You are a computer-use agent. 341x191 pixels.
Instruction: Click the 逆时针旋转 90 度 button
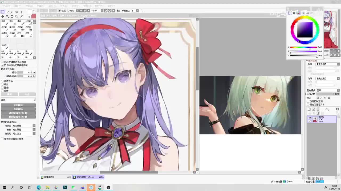[18, 113]
